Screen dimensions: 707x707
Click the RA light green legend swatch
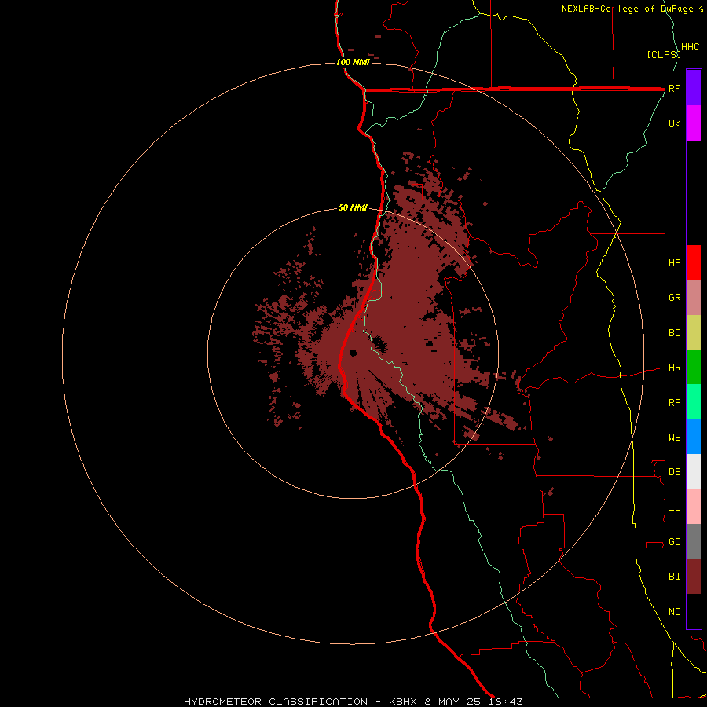pos(694,402)
